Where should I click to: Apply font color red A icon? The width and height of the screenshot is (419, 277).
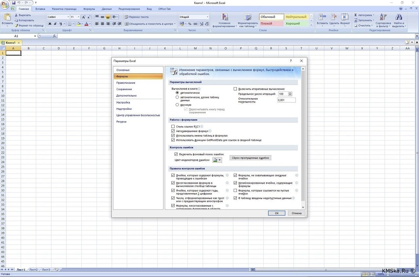[86, 24]
